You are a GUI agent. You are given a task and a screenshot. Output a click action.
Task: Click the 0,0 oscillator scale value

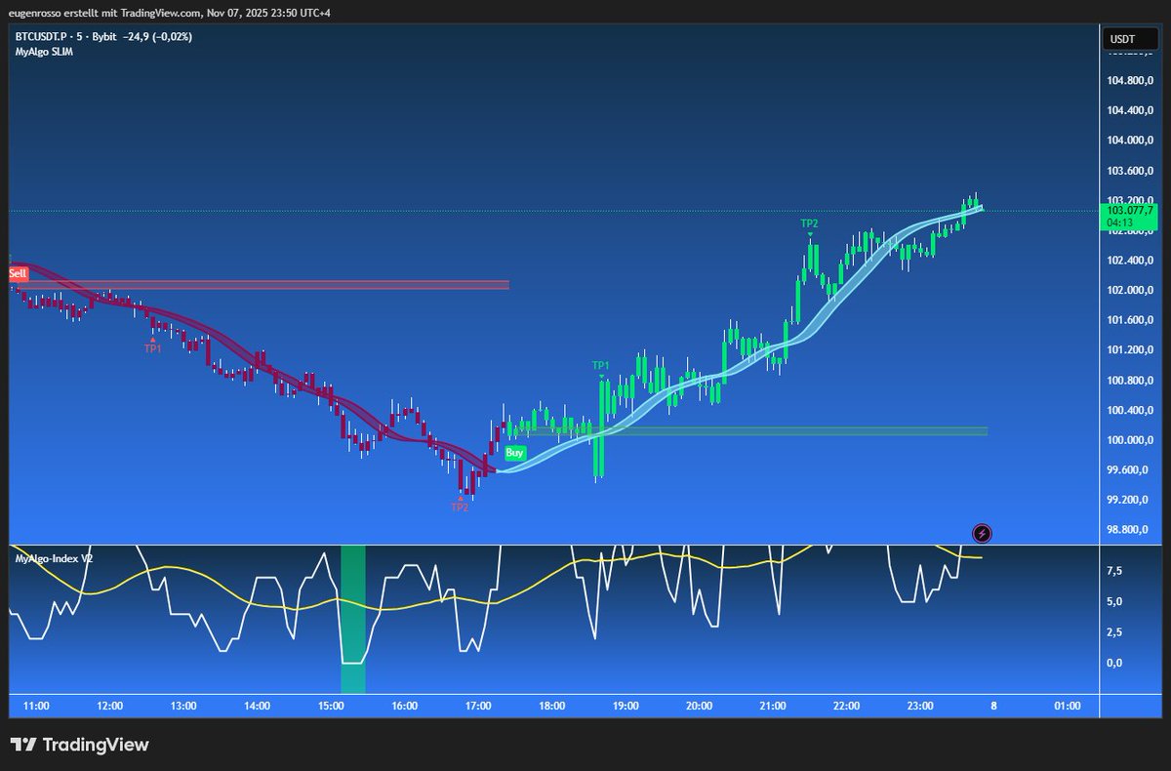pyautogui.click(x=1115, y=663)
